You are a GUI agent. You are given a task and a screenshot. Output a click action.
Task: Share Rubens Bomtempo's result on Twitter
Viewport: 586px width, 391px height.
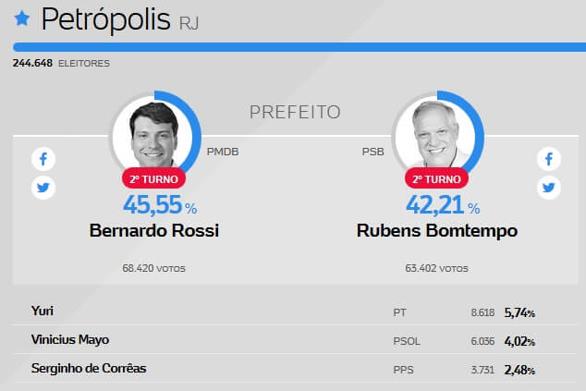549,188
